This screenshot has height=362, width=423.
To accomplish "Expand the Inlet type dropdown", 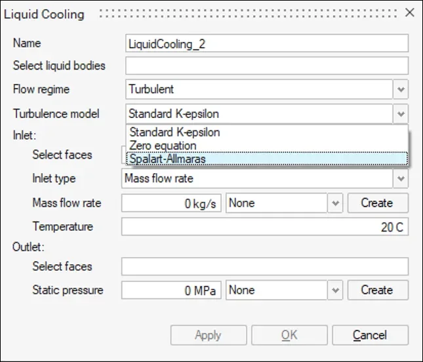I will pyautogui.click(x=401, y=178).
